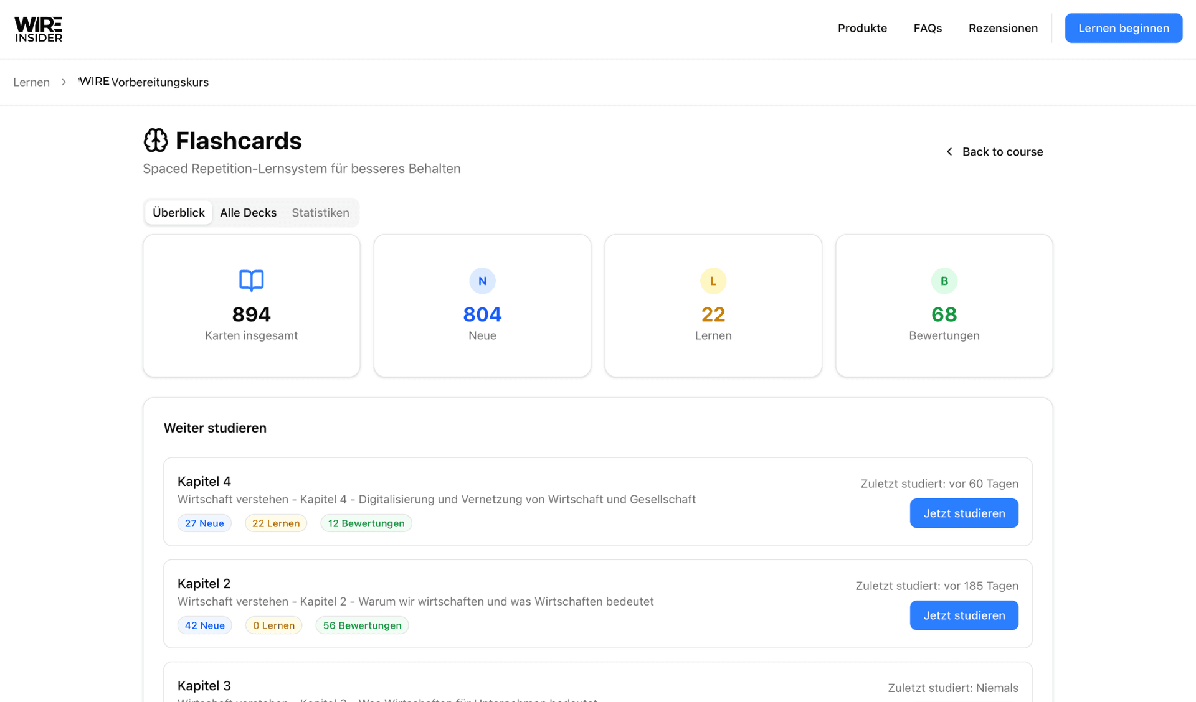Click the WIRE Insider logo

[39, 29]
